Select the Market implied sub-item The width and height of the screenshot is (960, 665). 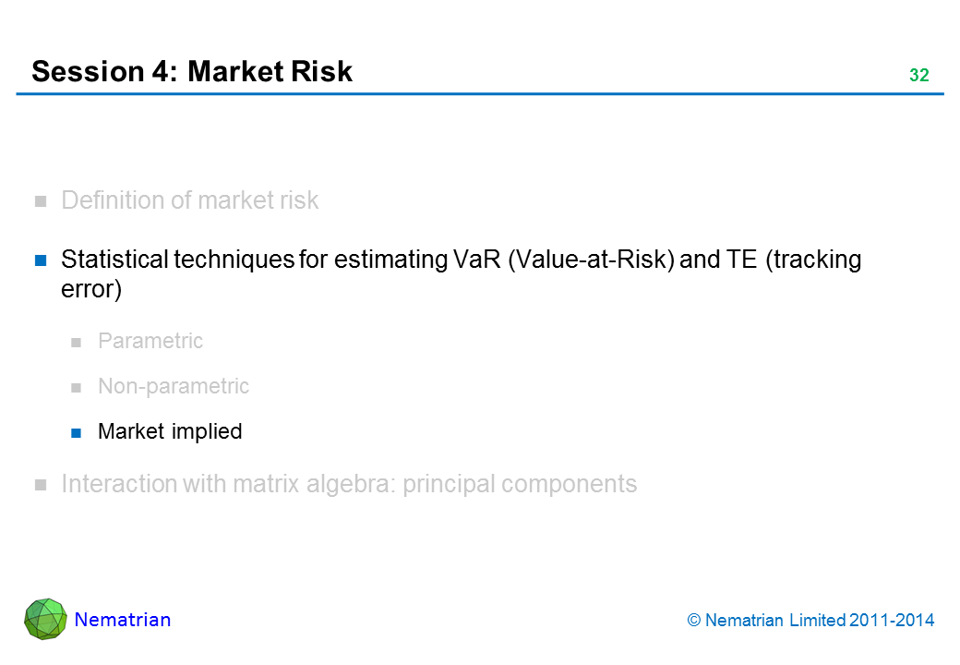(x=170, y=431)
